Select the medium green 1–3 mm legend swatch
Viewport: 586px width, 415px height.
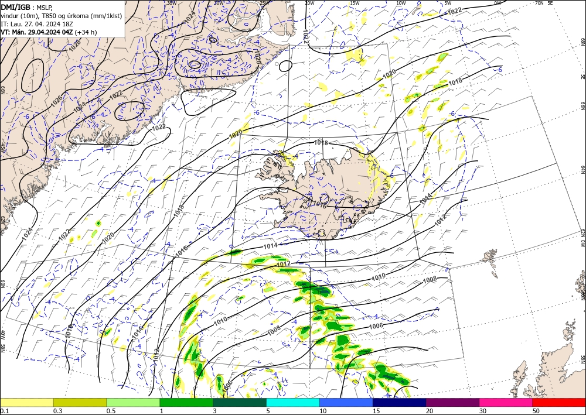[186, 402]
